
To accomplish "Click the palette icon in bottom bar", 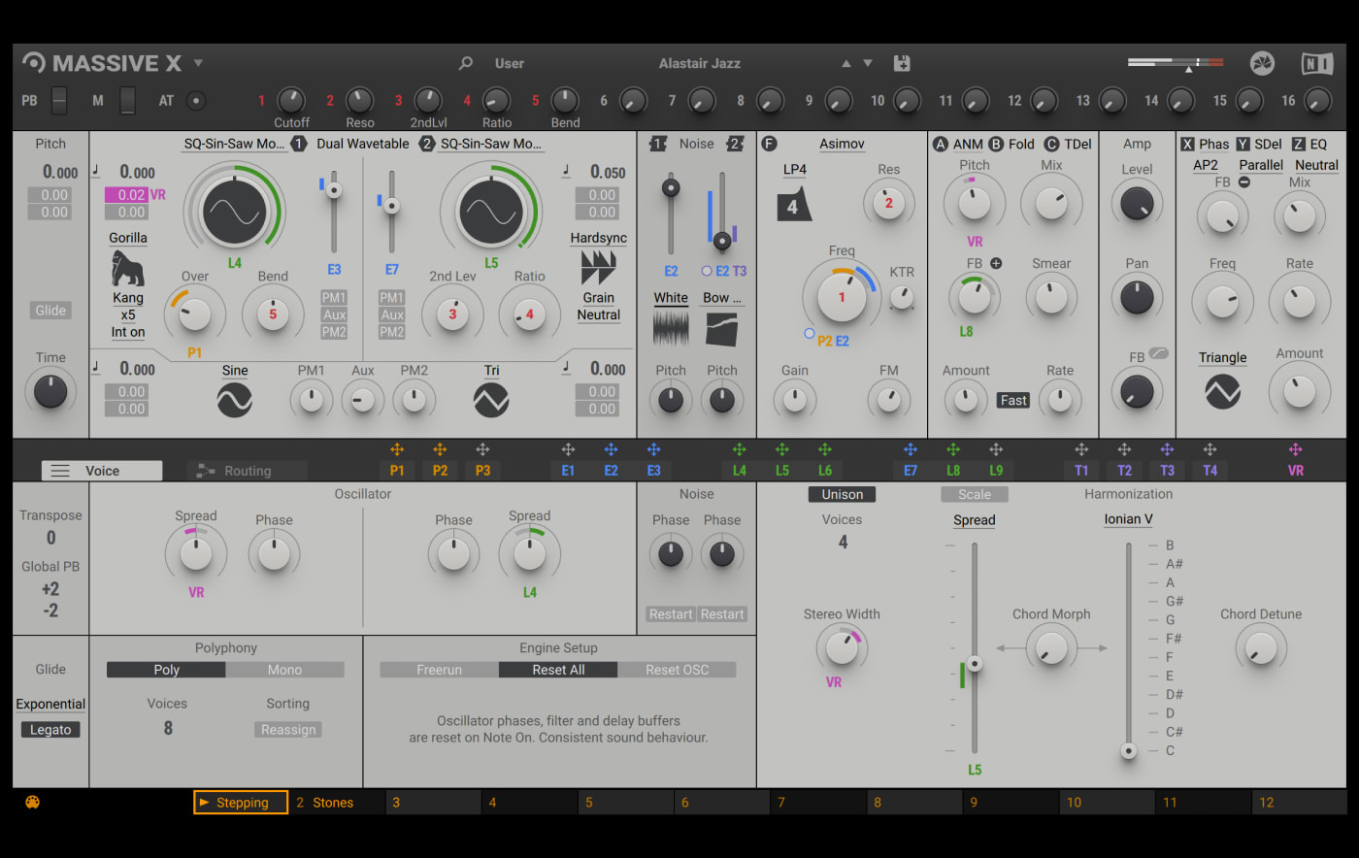I will 32,803.
